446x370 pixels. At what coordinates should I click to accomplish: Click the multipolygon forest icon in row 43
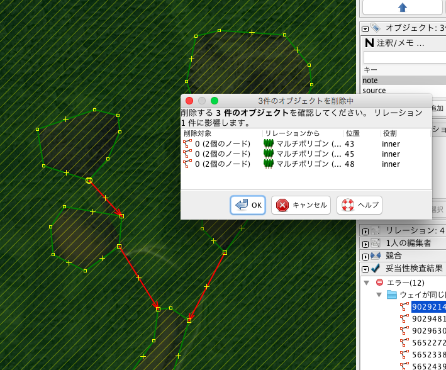point(269,143)
